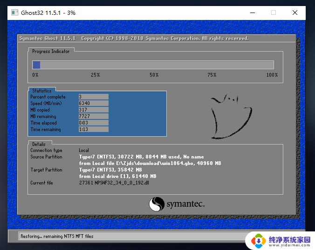Screen dimensions: 315x250
Task: Click the Local drive [1] 61440 MB line
Action: click(x=117, y=176)
